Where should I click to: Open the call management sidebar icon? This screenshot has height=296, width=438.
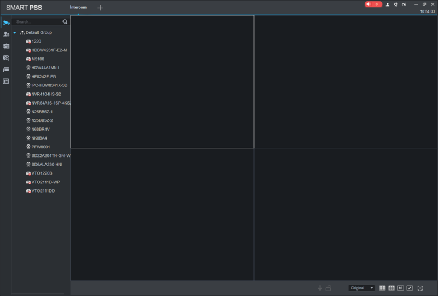coord(6,46)
